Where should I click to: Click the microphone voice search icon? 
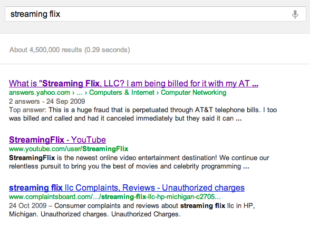coord(295,14)
